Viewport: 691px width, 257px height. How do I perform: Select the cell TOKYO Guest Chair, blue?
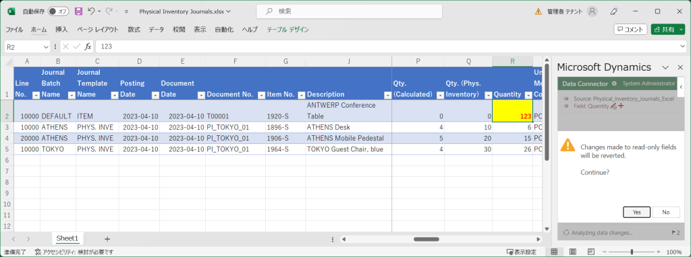tap(349, 149)
